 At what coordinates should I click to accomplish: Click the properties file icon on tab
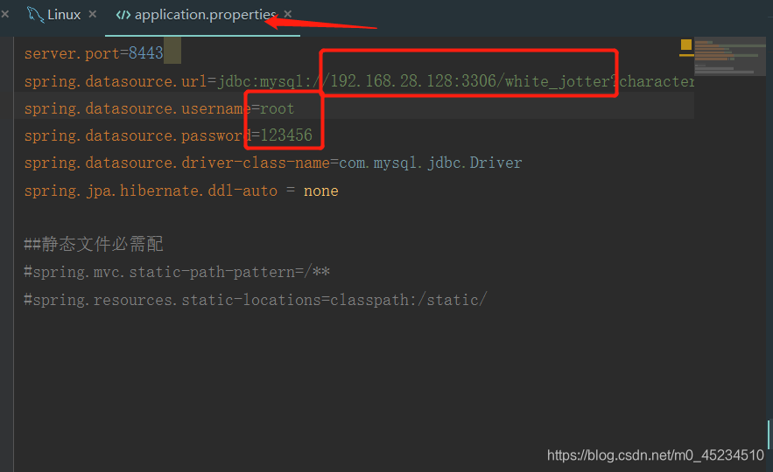(x=123, y=15)
